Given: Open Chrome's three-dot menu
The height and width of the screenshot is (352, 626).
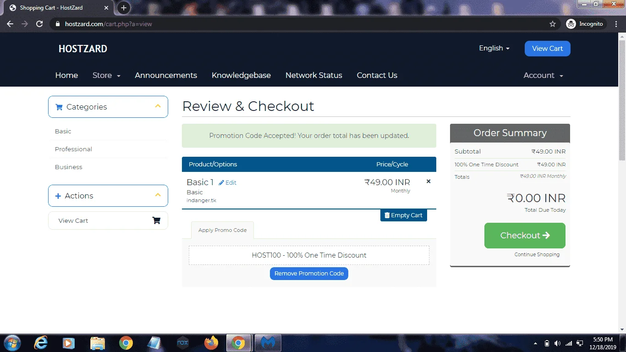Looking at the screenshot, I should coord(616,24).
